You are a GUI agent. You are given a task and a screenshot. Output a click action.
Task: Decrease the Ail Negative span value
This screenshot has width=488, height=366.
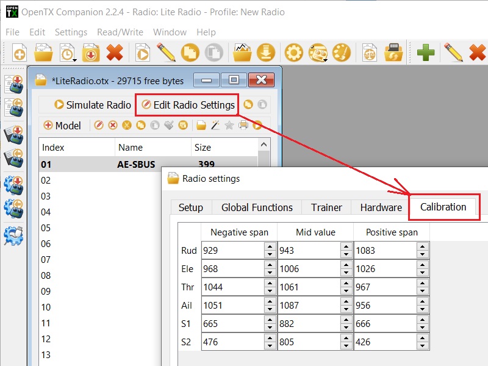tap(270, 309)
